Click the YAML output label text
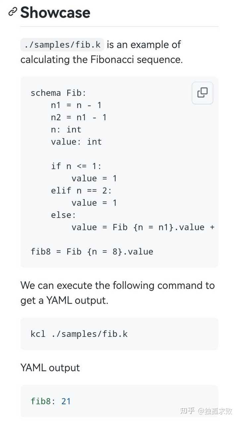The image size is (238, 421). pos(50,368)
